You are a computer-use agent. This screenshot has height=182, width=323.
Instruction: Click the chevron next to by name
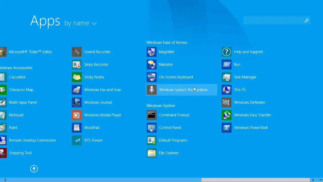click(94, 24)
